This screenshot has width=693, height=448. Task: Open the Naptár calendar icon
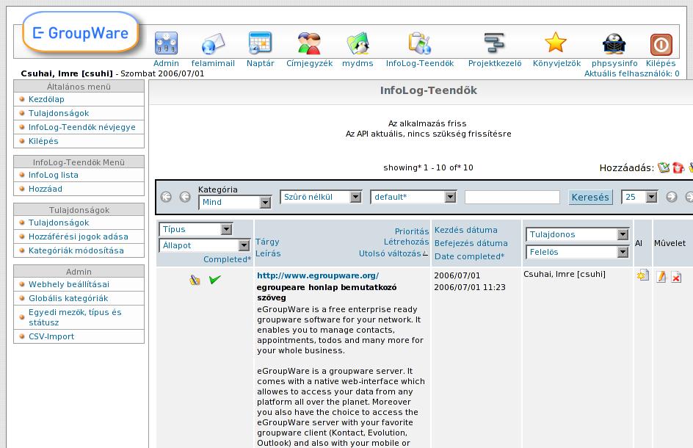(x=260, y=43)
